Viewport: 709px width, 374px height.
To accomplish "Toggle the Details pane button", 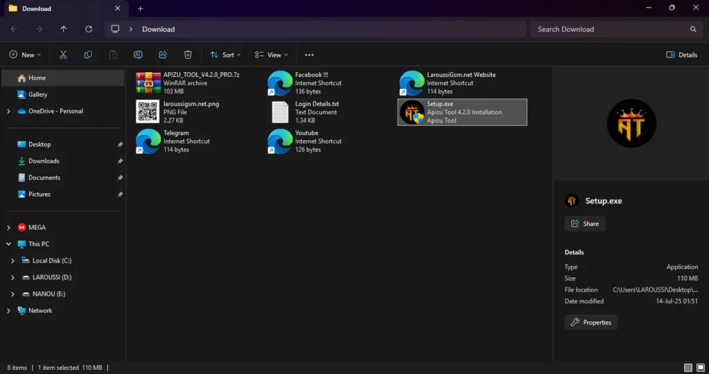I will tap(682, 55).
